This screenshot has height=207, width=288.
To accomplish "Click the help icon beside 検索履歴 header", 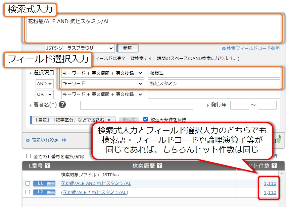I will coord(159,165).
